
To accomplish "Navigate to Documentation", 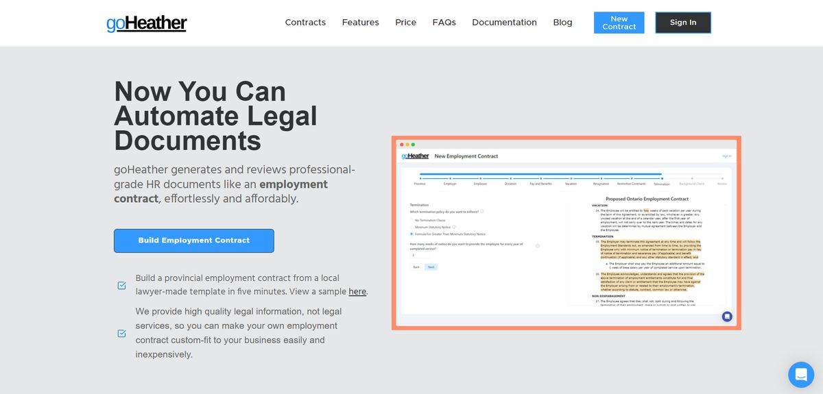I will (x=504, y=23).
